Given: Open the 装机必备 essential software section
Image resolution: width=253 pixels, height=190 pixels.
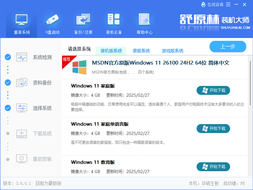Looking at the screenshot, I should (x=114, y=24).
